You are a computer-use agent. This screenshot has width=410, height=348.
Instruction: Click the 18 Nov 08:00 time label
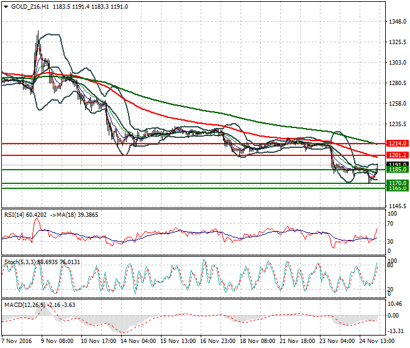coord(257,341)
